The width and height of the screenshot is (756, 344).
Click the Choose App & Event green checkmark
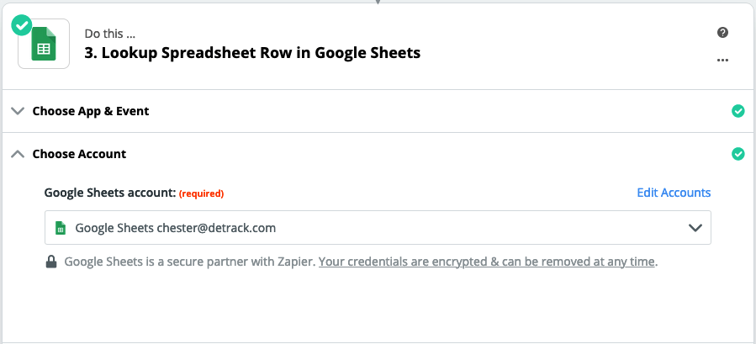pyautogui.click(x=737, y=111)
